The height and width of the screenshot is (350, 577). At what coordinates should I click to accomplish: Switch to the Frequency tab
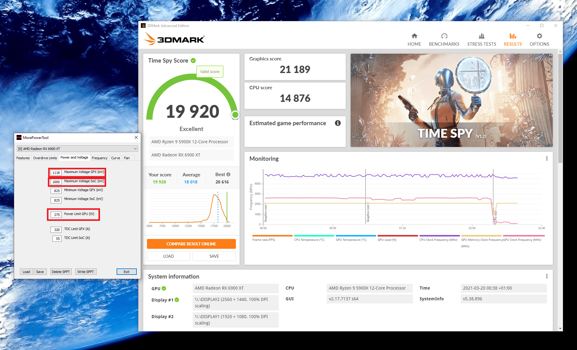click(x=100, y=158)
